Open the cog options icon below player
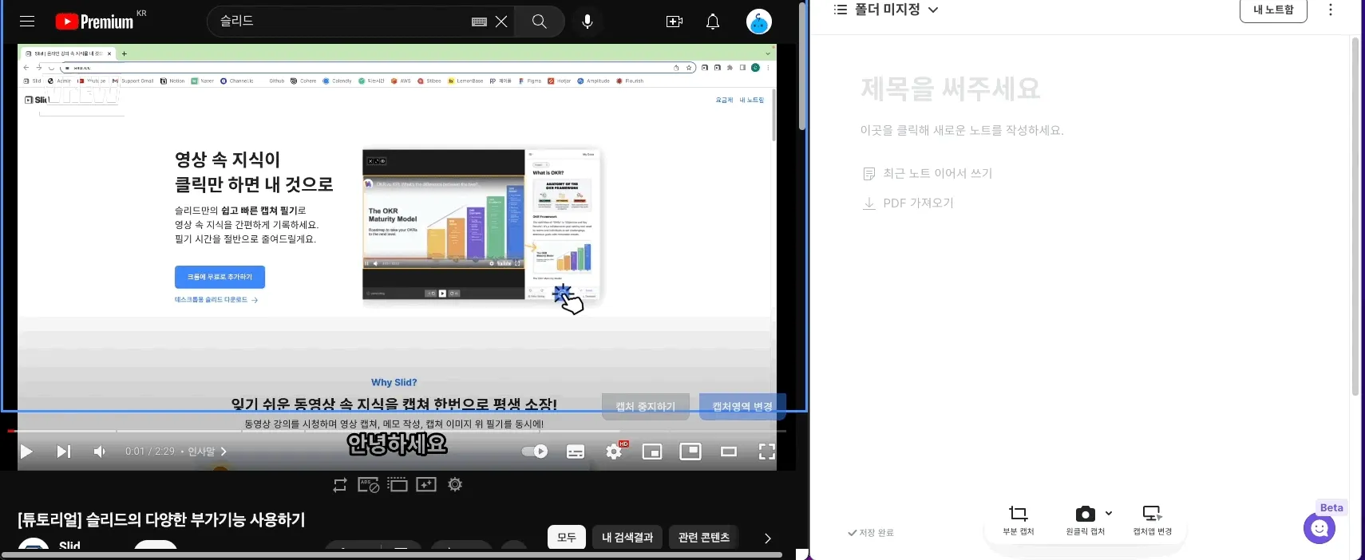This screenshot has height=560, width=1365. coord(455,485)
